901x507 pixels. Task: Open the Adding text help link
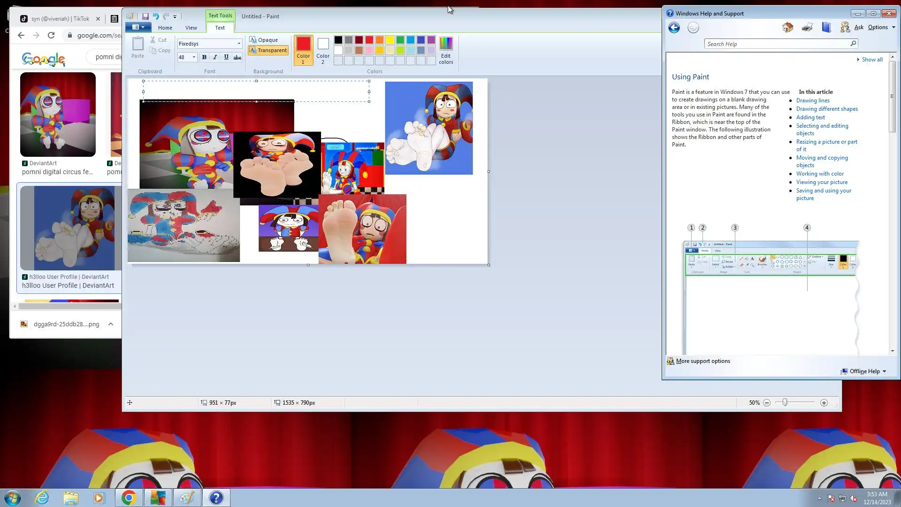(x=810, y=117)
